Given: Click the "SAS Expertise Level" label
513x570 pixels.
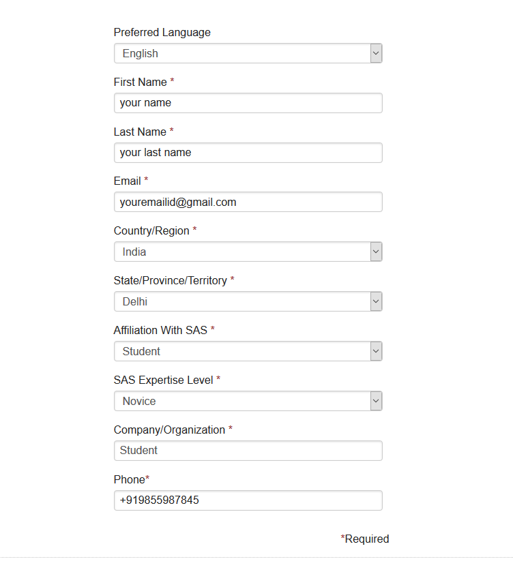Looking at the screenshot, I should (163, 380).
